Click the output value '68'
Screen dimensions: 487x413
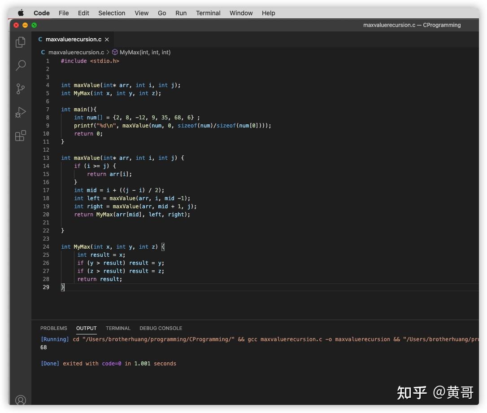click(x=43, y=348)
